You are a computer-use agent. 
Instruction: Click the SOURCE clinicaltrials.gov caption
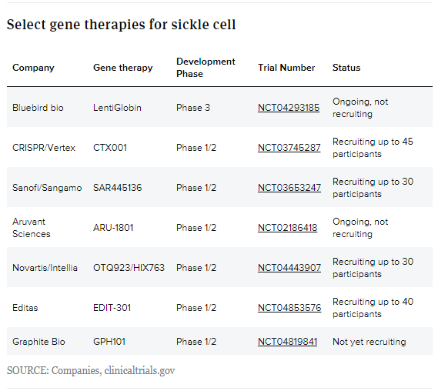pos(91,370)
